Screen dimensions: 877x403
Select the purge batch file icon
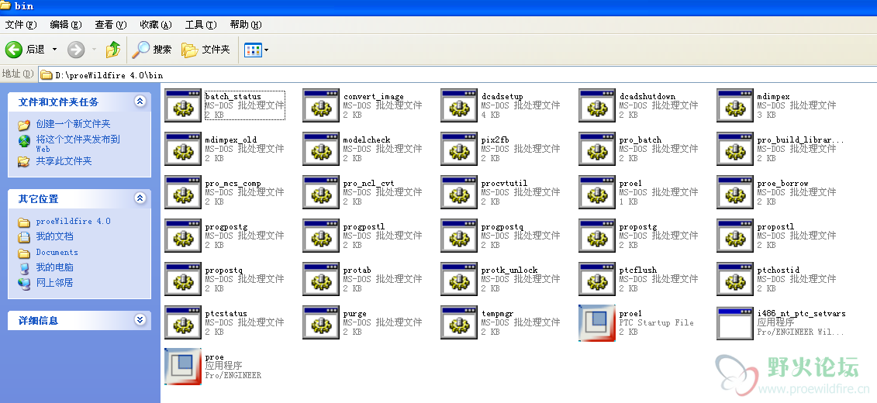coord(321,322)
